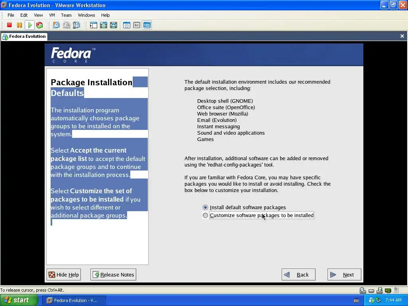Click the 'Sound and video applications' entry

pyautogui.click(x=231, y=133)
